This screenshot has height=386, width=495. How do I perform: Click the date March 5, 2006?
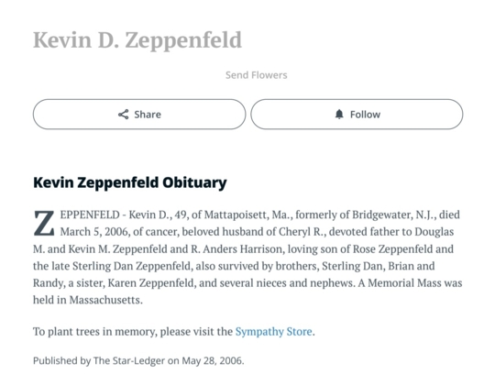pos(94,232)
